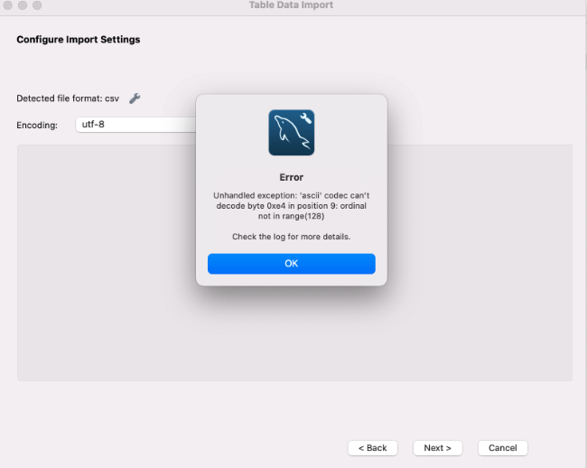Viewport: 587px width, 468px height.
Task: Click OK to dismiss the error dialog
Action: [292, 264]
